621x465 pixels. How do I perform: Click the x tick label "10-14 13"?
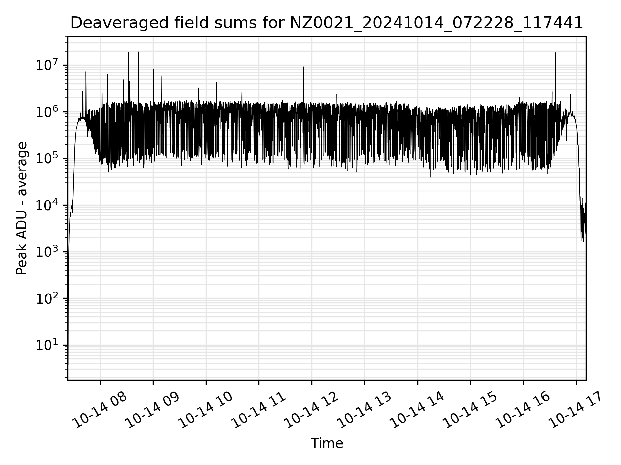tap(364, 409)
